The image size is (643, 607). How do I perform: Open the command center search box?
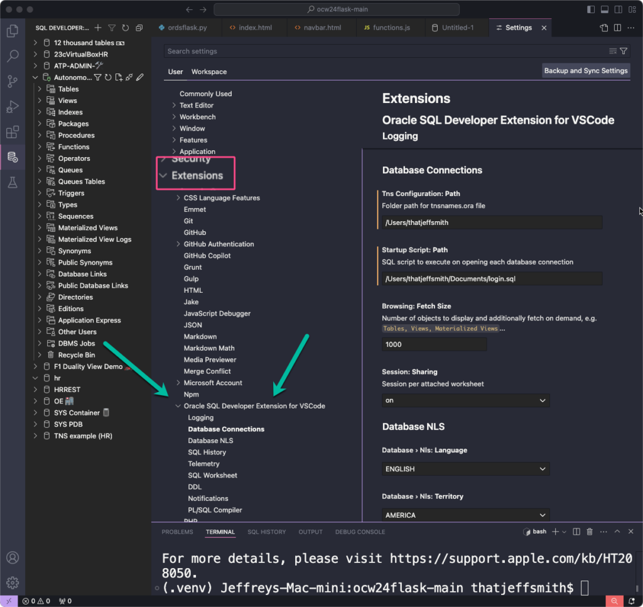pyautogui.click(x=337, y=9)
